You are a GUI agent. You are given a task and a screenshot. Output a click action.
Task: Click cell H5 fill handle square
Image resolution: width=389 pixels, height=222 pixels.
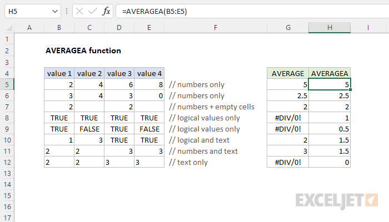tap(350, 90)
